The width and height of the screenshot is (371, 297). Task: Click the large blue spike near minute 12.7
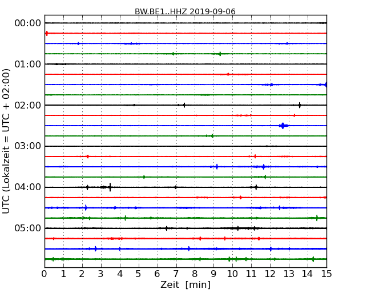tap(283, 126)
